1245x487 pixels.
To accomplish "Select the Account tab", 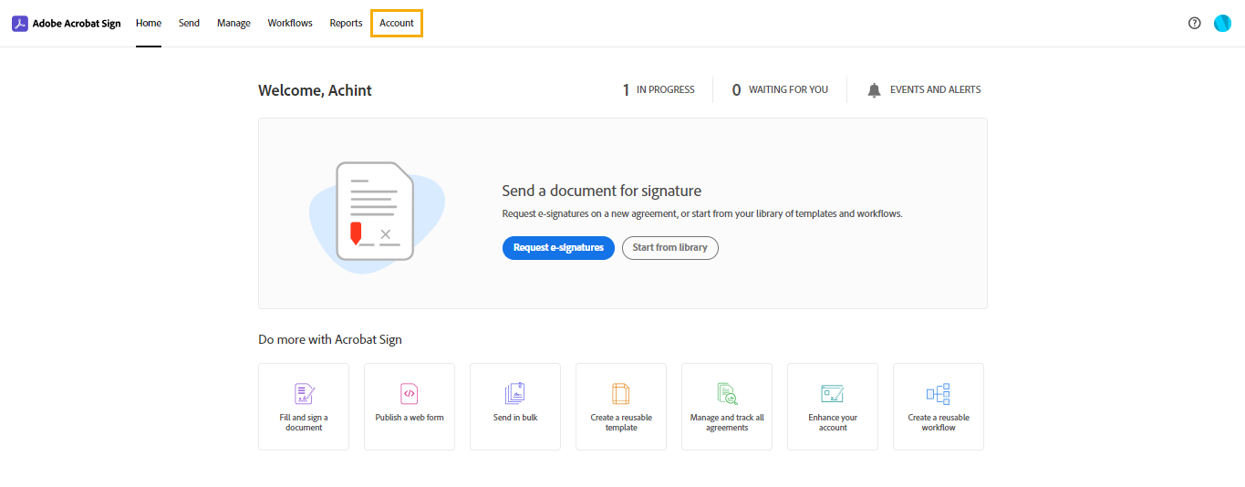I will coord(397,24).
